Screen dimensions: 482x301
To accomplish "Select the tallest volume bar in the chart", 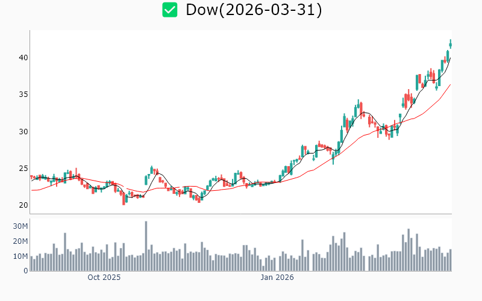I will (146, 246).
